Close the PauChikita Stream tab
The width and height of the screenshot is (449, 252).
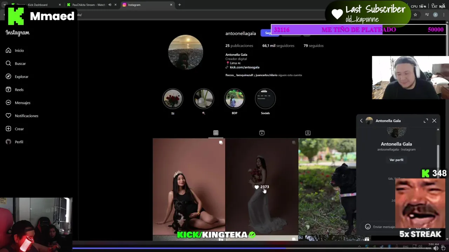pos(115,5)
